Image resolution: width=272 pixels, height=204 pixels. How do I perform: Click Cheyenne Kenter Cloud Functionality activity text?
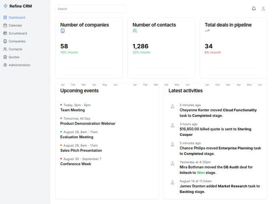point(218,113)
